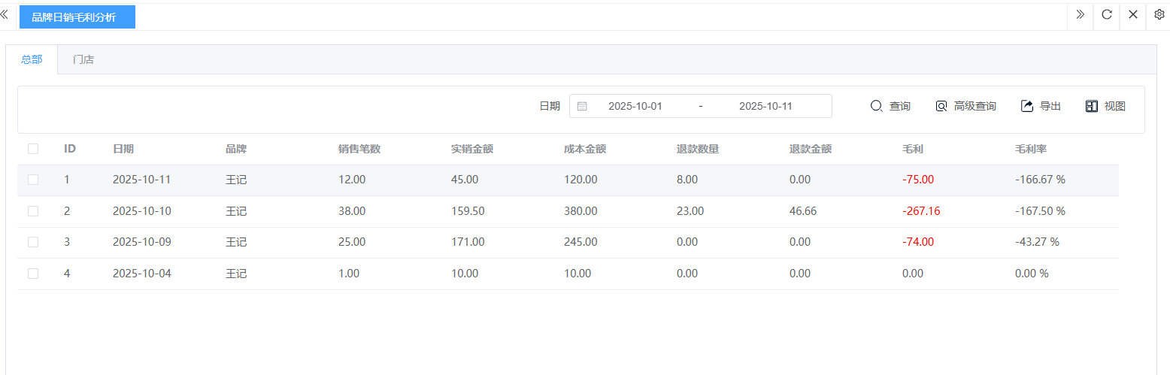
Task: Tick the checkbox of the 2025-10-04 row
Action: click(33, 274)
